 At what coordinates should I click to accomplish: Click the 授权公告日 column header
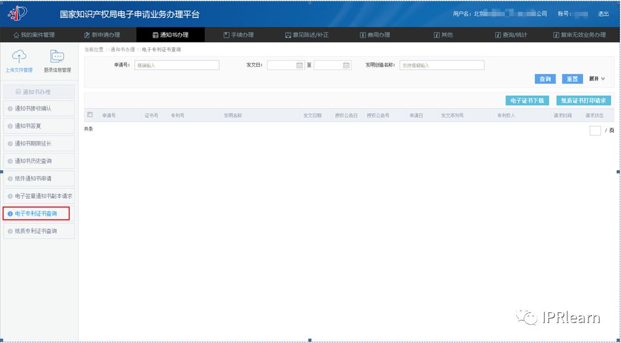346,115
